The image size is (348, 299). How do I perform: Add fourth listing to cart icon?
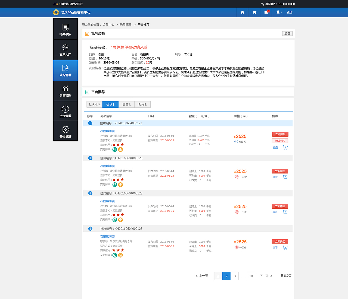[x=285, y=247]
